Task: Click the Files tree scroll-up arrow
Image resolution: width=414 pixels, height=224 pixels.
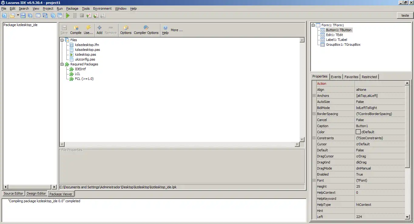Action: [x=302, y=40]
